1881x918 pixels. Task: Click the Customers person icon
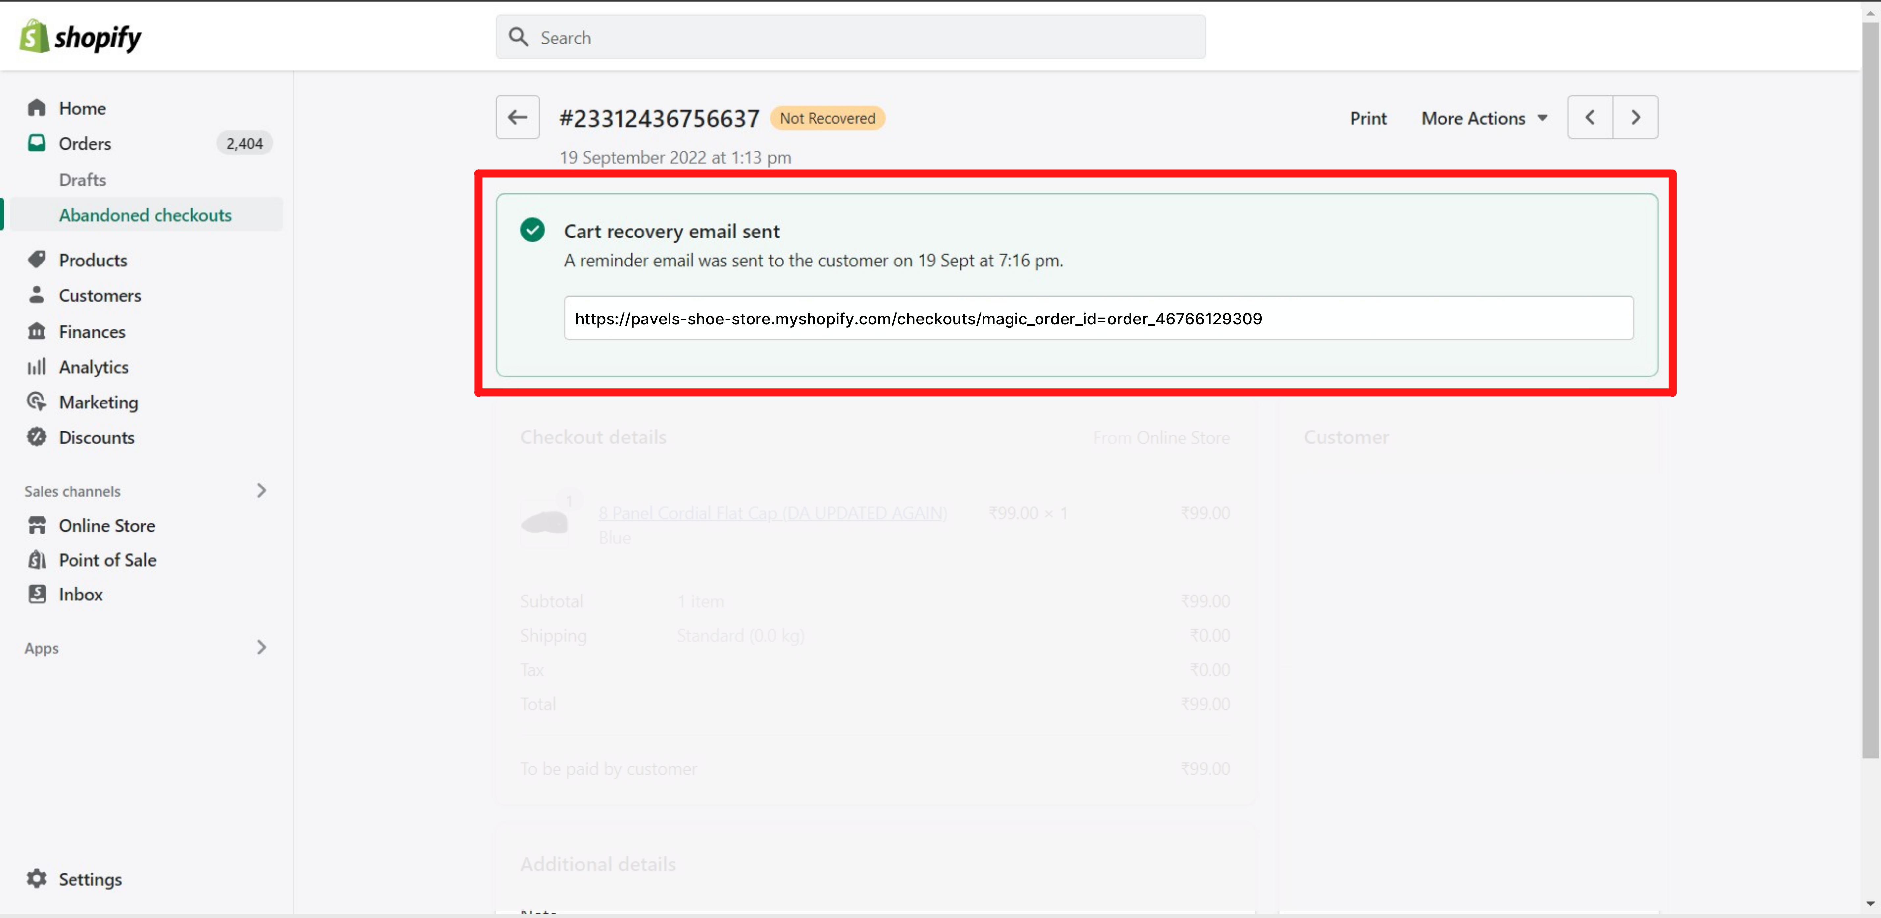[37, 295]
